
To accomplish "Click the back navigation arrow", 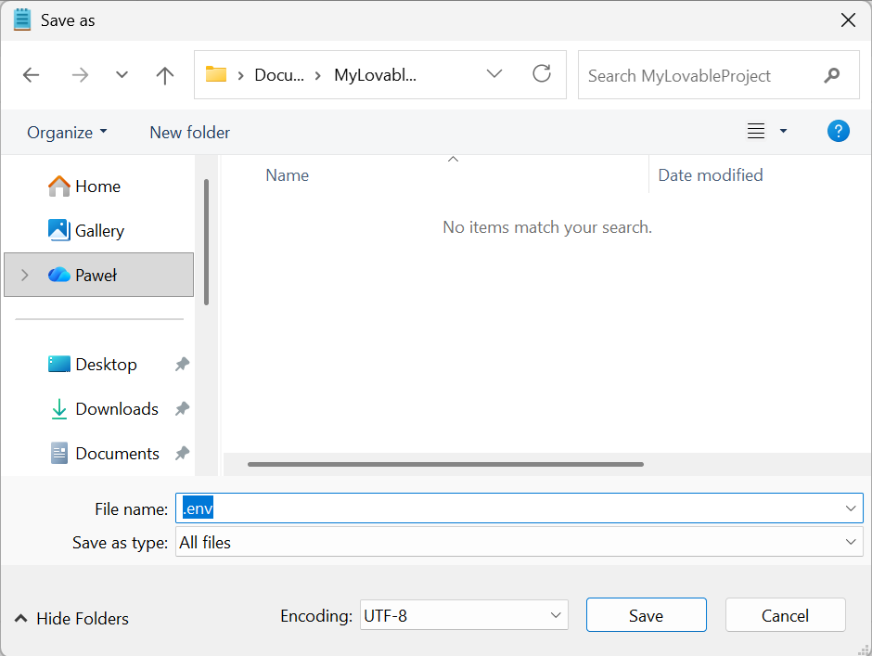I will coord(31,75).
